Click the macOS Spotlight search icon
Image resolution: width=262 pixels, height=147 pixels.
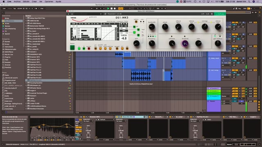click(249, 2)
